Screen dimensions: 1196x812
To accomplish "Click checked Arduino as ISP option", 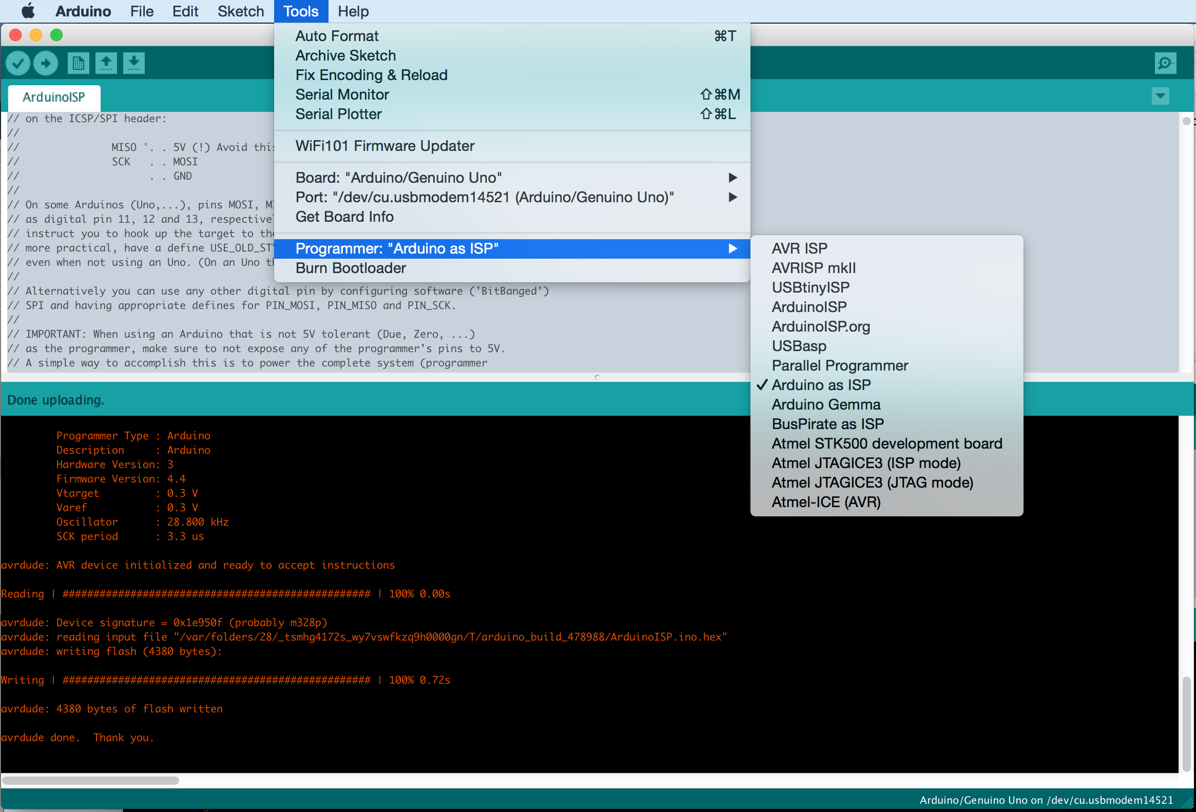I will click(886, 385).
